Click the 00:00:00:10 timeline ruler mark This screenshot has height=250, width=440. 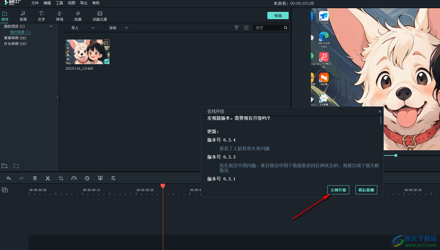92,190
